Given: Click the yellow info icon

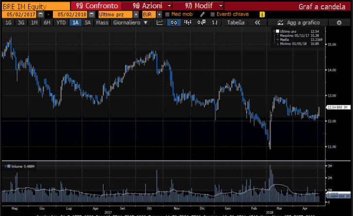Looking at the screenshot, I should 262,15.
